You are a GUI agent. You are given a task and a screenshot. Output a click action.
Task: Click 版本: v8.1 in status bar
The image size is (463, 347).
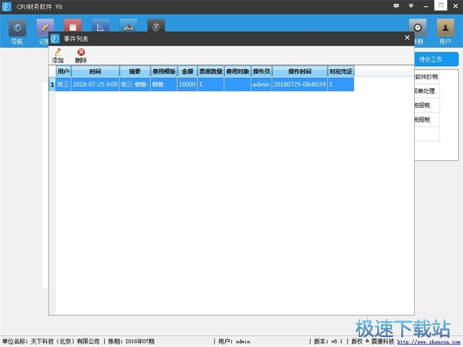[x=328, y=341]
